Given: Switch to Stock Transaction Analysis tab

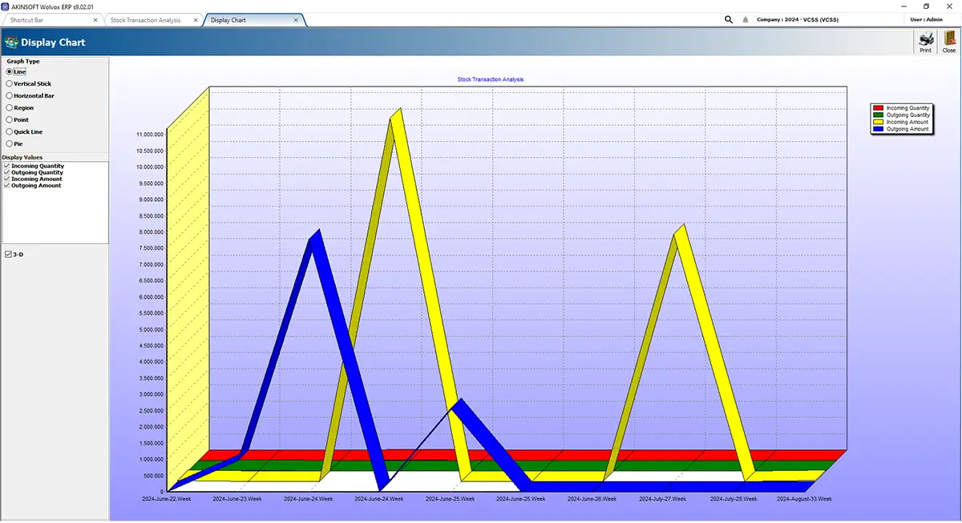Looking at the screenshot, I should pyautogui.click(x=145, y=19).
